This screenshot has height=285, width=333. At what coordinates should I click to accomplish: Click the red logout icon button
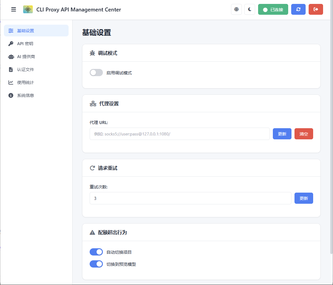(x=316, y=9)
